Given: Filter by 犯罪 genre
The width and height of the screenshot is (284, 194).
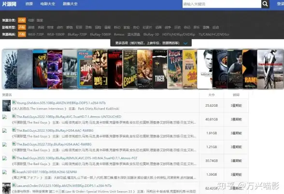Looking at the screenshot, I should [x=79, y=28].
